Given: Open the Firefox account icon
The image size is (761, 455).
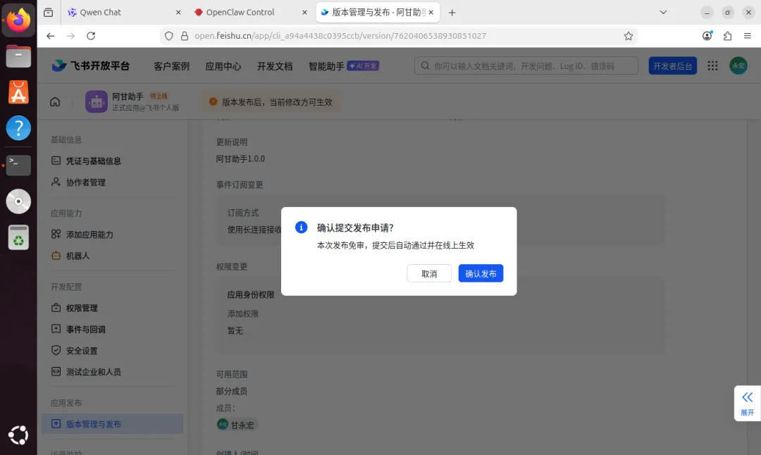Looking at the screenshot, I should [x=707, y=36].
